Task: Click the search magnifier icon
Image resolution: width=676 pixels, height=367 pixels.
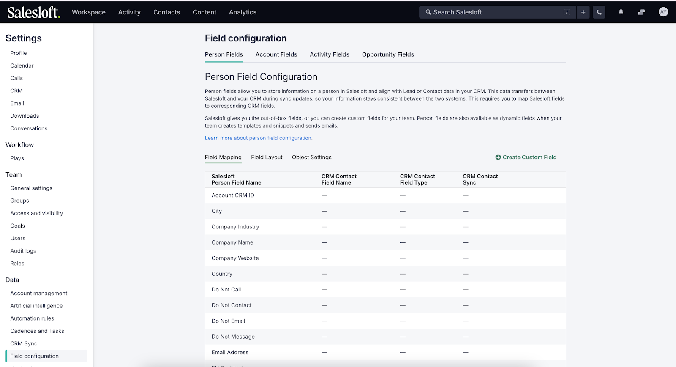Action: [428, 12]
